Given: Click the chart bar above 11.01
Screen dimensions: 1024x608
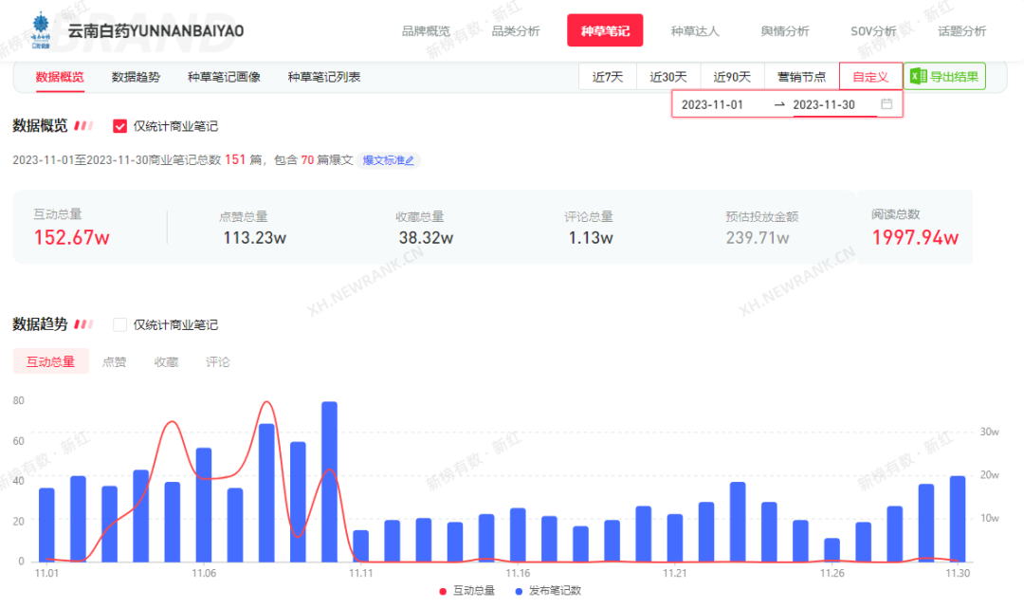Looking at the screenshot, I should point(47,525).
